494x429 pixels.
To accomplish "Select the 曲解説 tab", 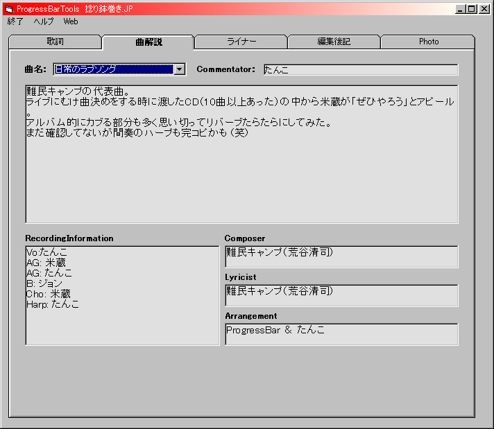I will click(x=148, y=42).
